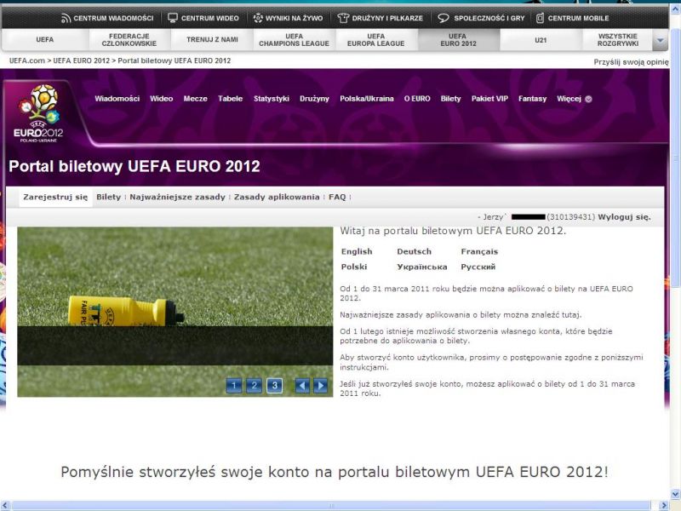This screenshot has height=511, width=681.
Task: Select the Federacje Członkowskie tab
Action: [129, 40]
